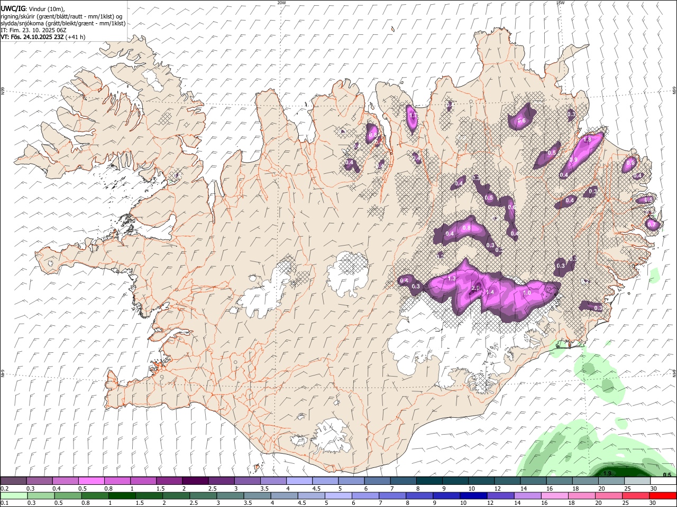Click the 'IT: Fim. 23. 10. 2025 06Z' line
Image resolution: width=677 pixels, height=507 pixels.
click(34, 30)
